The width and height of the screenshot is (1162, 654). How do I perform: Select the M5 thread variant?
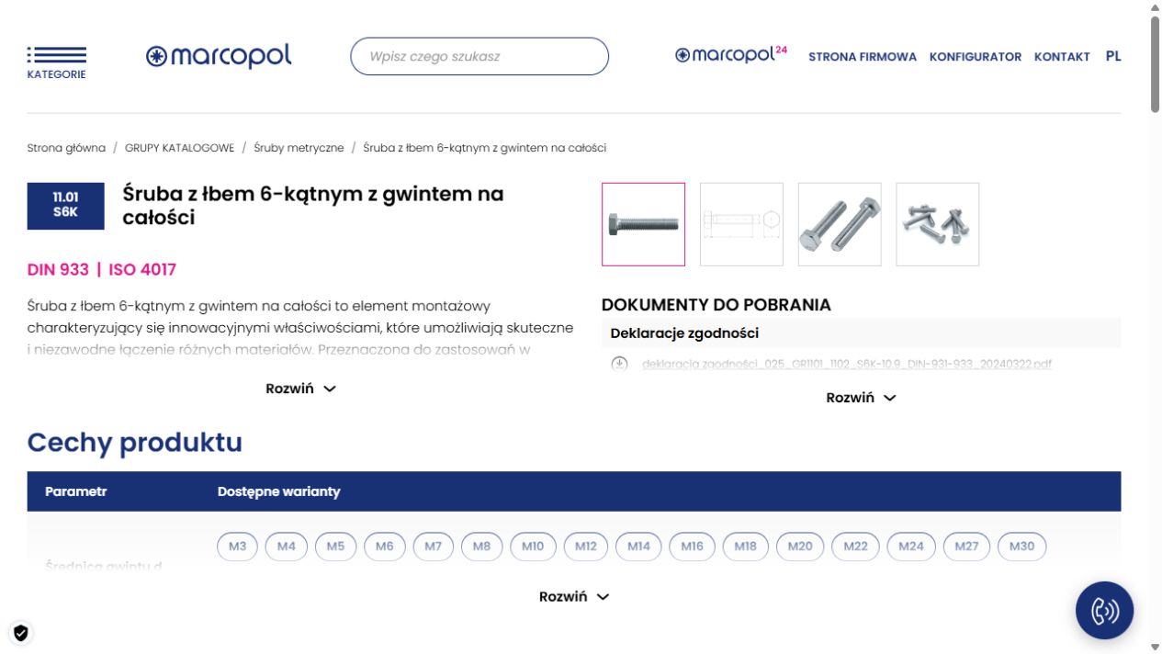335,547
